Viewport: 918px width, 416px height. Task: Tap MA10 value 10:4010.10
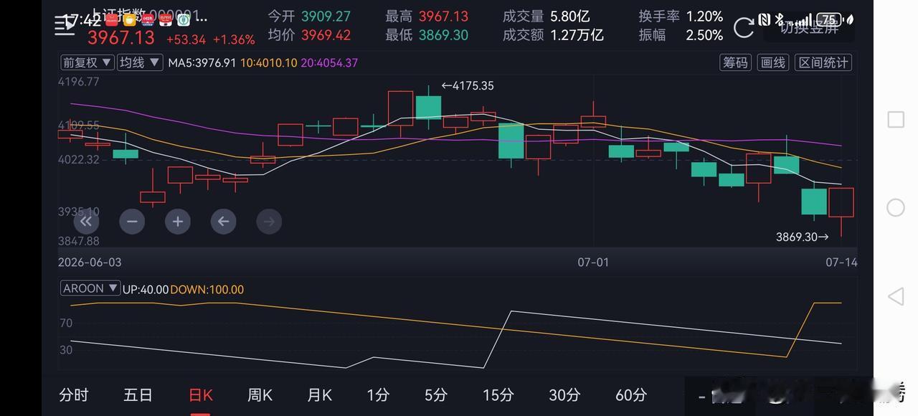coord(268,62)
